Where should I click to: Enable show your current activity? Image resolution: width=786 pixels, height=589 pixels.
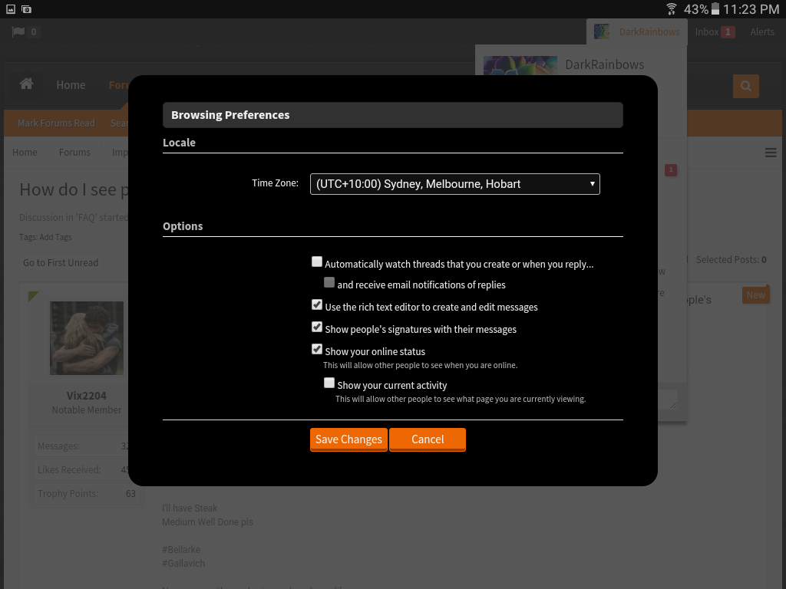[329, 383]
